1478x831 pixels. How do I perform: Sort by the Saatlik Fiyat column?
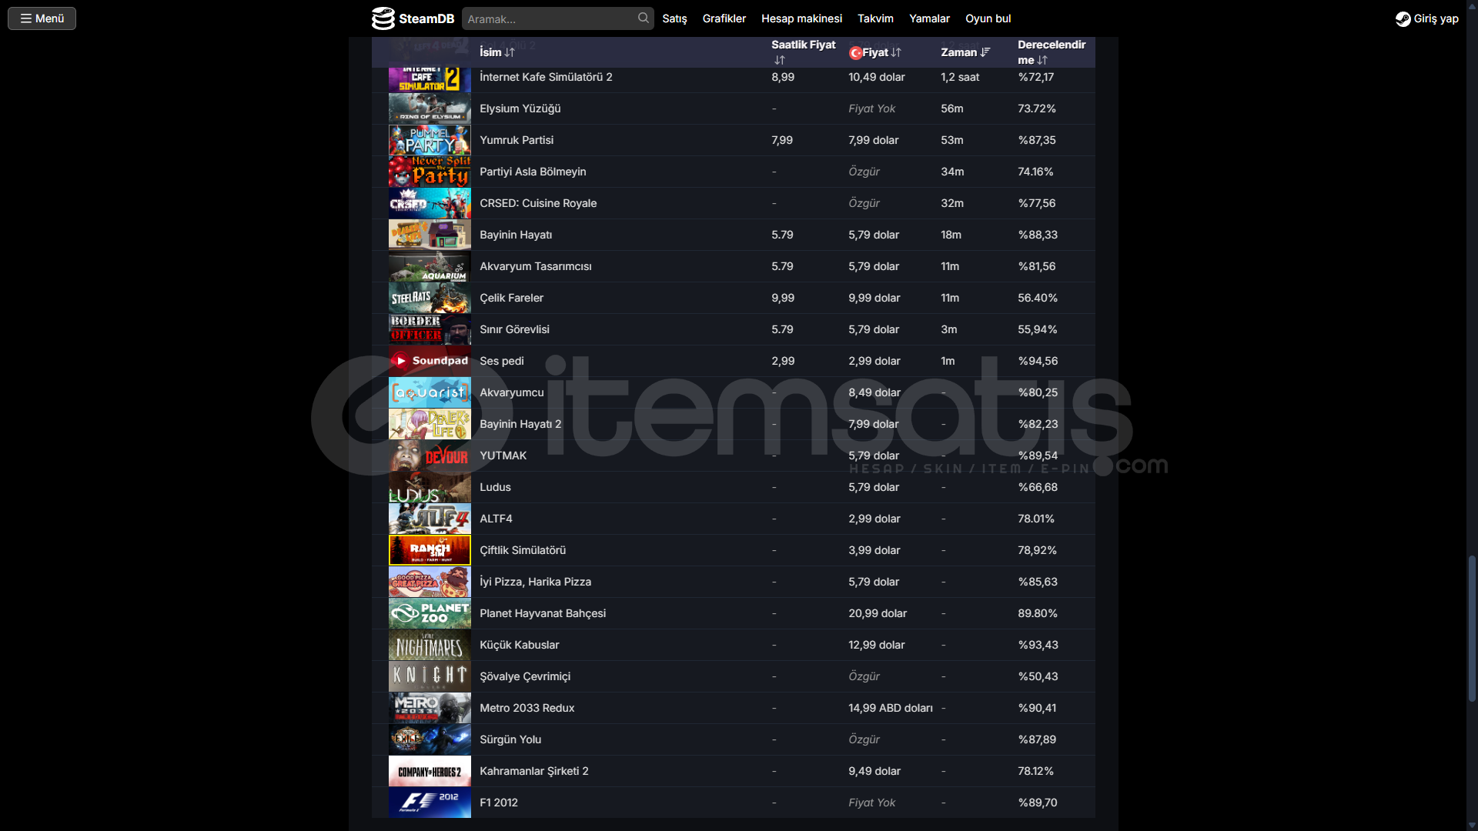(x=803, y=52)
